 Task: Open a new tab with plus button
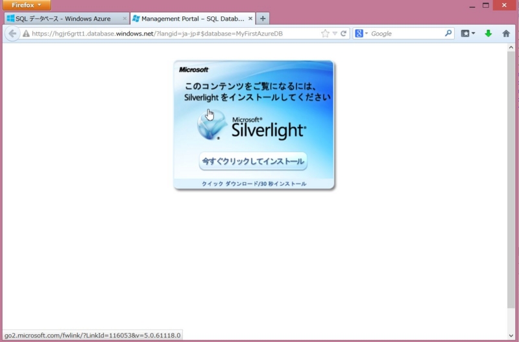[x=263, y=19]
